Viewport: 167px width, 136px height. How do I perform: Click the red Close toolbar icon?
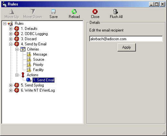(95, 12)
